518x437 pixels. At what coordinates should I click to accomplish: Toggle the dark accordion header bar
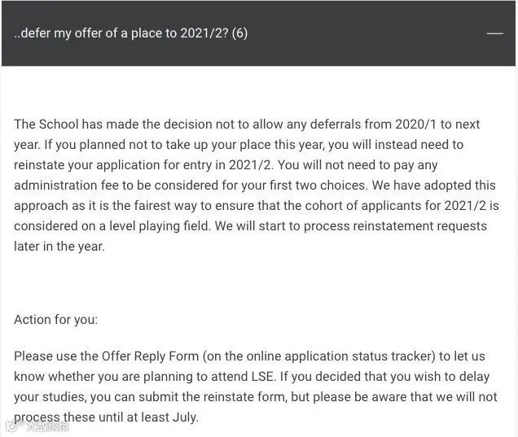tap(258, 33)
